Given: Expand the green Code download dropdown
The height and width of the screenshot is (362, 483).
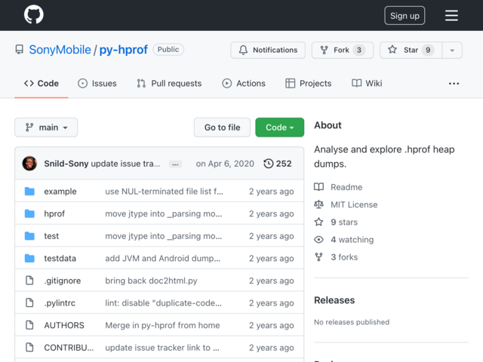Looking at the screenshot, I should click(280, 127).
